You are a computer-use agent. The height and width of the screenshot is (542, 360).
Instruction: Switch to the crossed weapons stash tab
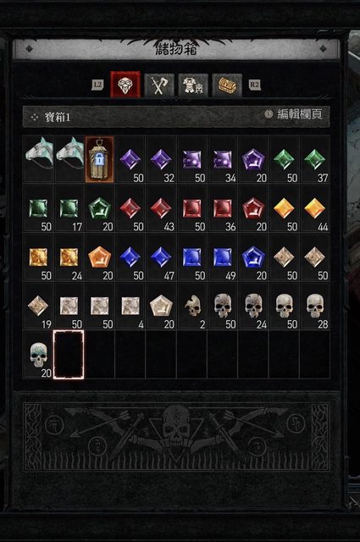coord(159,85)
